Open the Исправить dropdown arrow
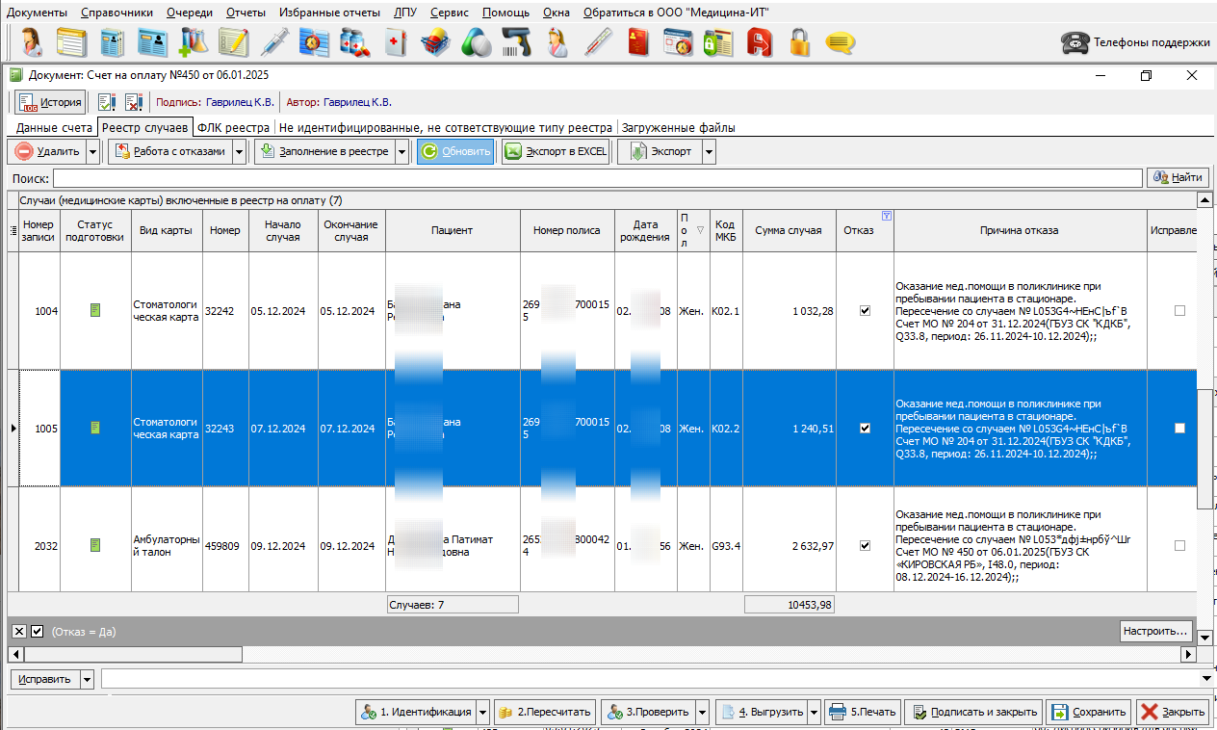This screenshot has height=730, width=1217. 87,679
